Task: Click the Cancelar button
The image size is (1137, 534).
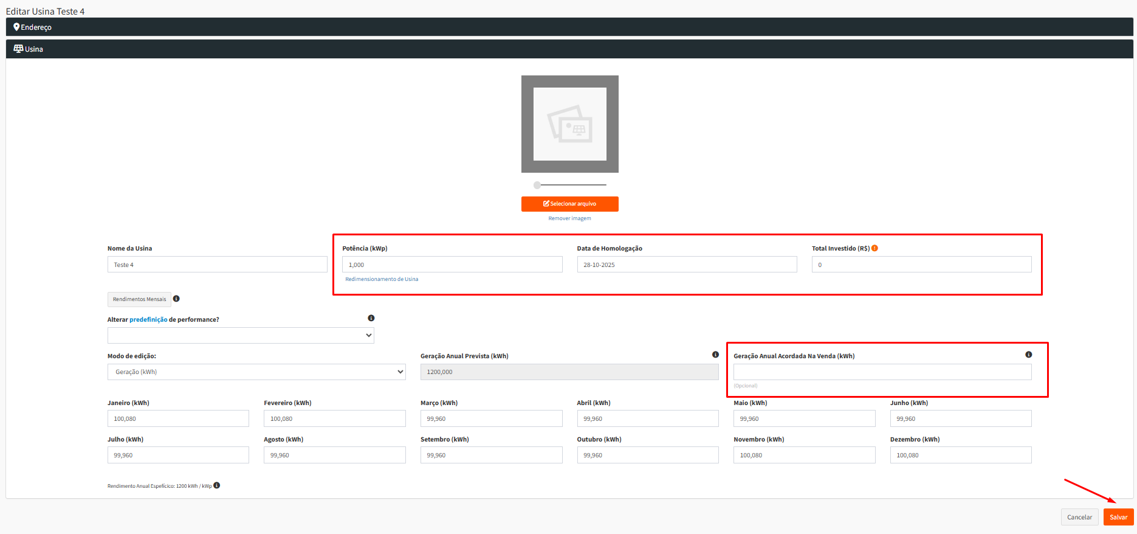Action: tap(1079, 517)
